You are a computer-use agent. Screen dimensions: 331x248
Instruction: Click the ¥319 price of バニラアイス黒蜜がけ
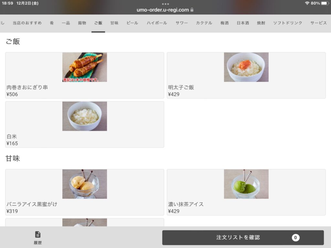click(x=12, y=211)
